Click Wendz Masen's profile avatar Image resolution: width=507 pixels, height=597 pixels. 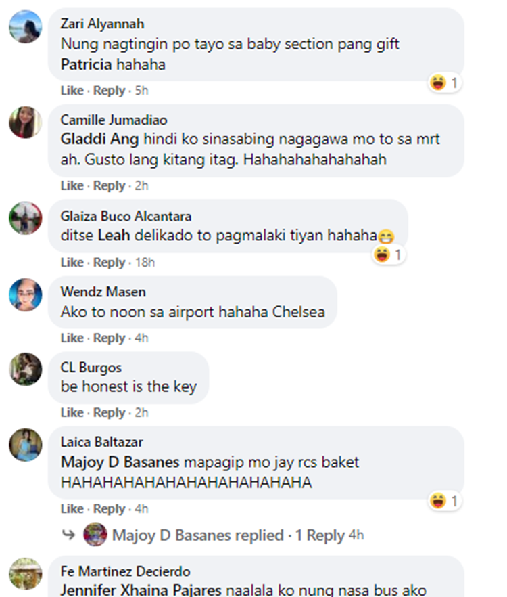(26, 294)
